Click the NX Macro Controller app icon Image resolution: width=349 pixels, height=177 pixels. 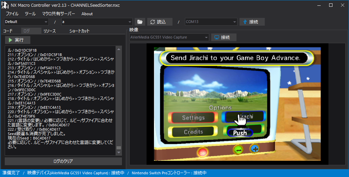(5, 5)
